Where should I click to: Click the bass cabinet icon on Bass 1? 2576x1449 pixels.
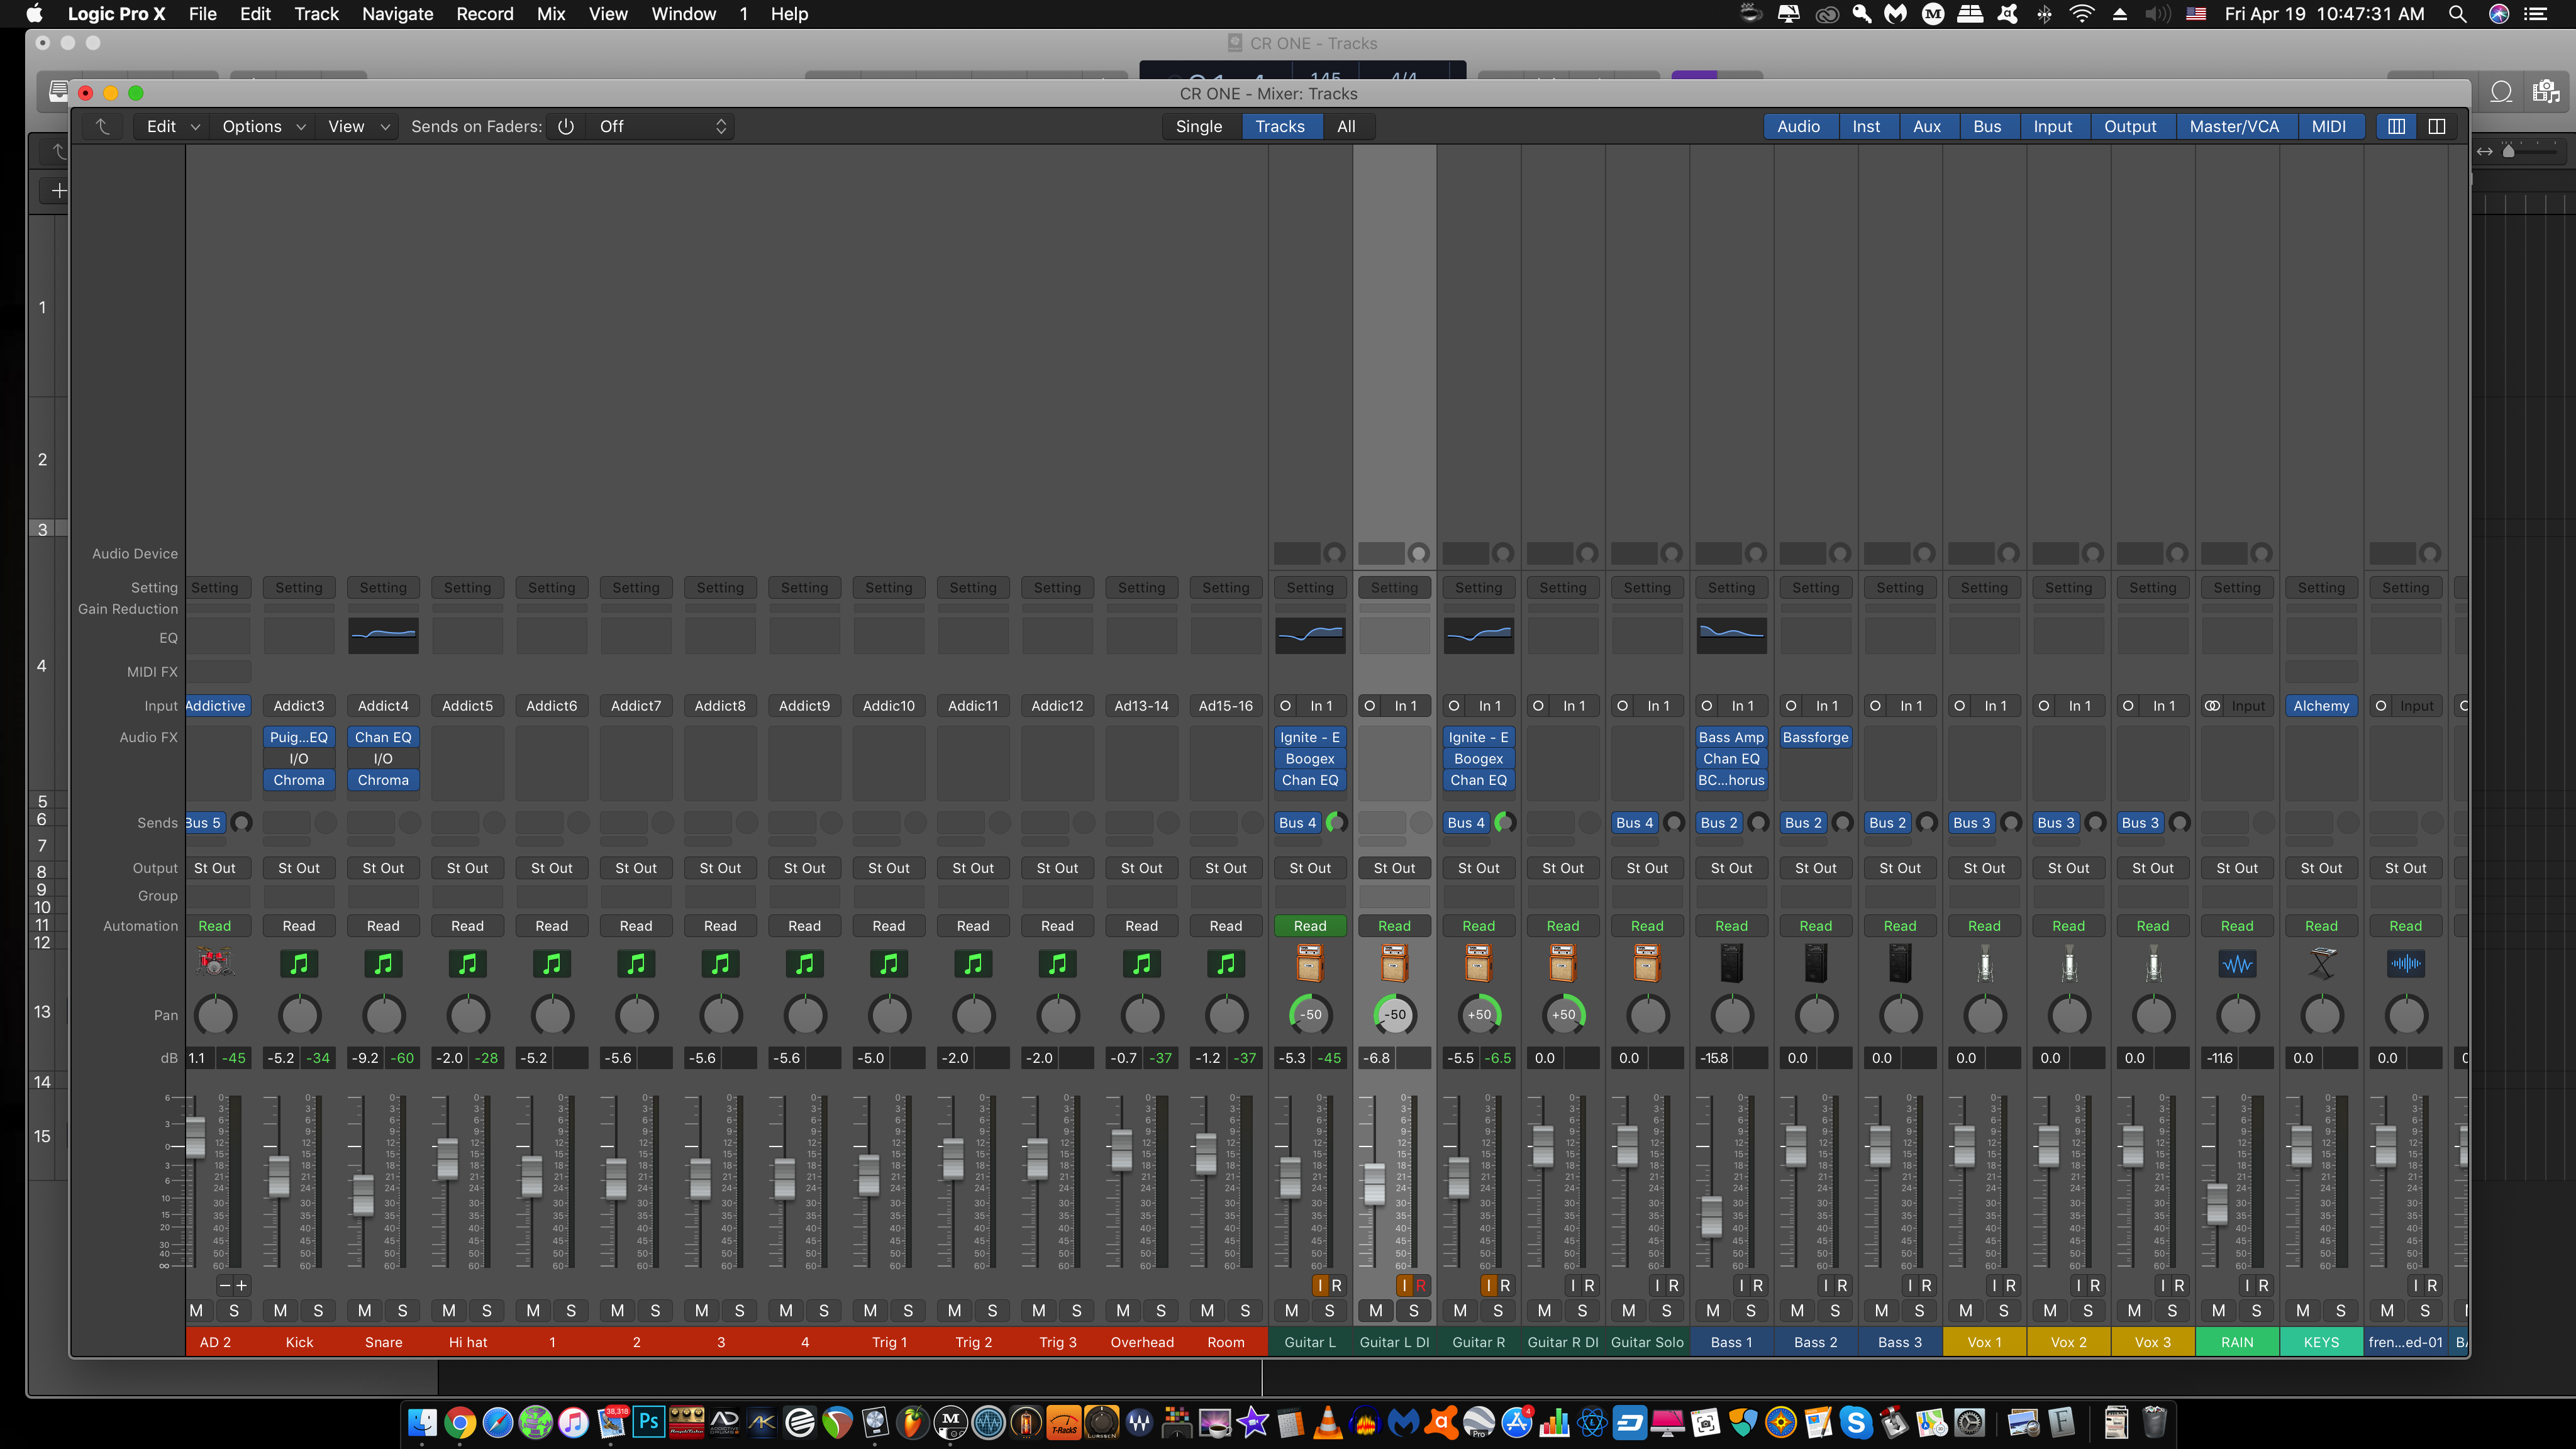pos(1731,963)
